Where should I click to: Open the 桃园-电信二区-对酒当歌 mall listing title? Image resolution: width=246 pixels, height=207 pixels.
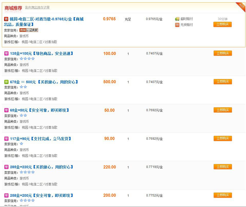tap(44, 22)
